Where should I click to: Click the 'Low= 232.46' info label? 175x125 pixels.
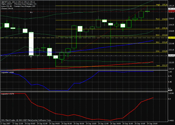tap(6, 6)
